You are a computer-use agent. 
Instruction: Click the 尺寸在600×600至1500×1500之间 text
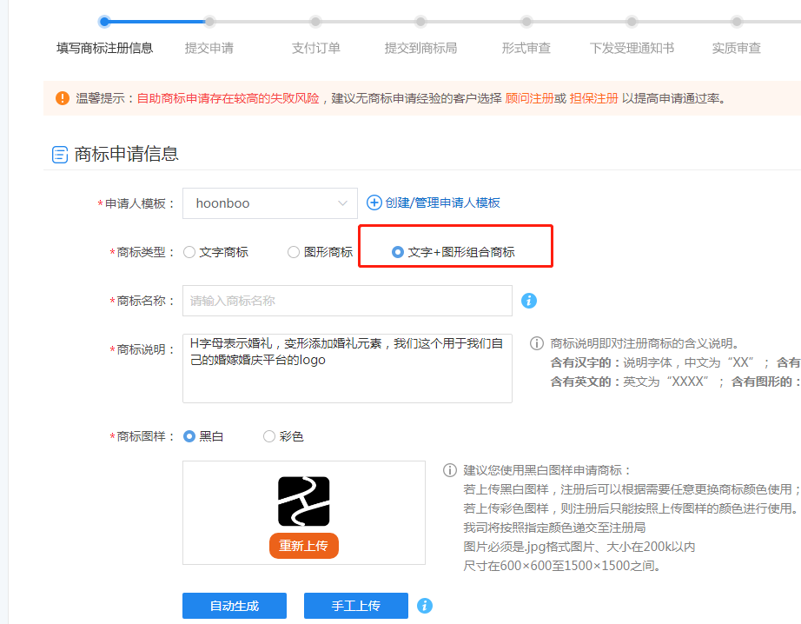[x=563, y=566]
